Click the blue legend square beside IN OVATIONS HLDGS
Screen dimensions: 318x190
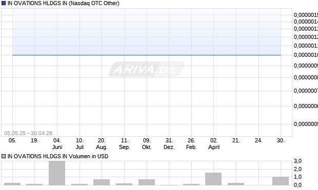(x=4, y=3)
